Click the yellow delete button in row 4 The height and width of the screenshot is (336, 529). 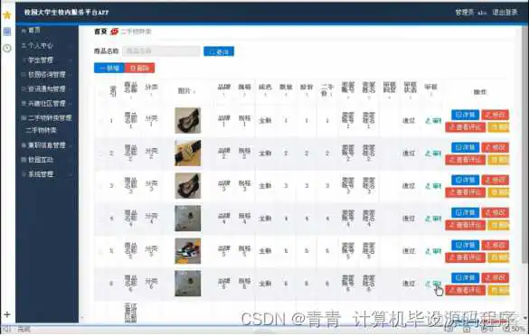tap(498, 225)
